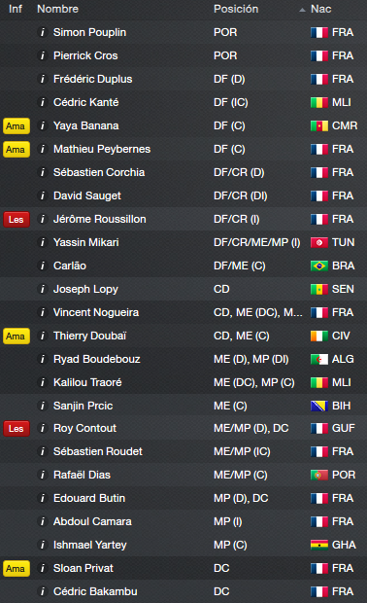Click info icon next to Carlão
This screenshot has width=367, height=603.
(x=42, y=266)
